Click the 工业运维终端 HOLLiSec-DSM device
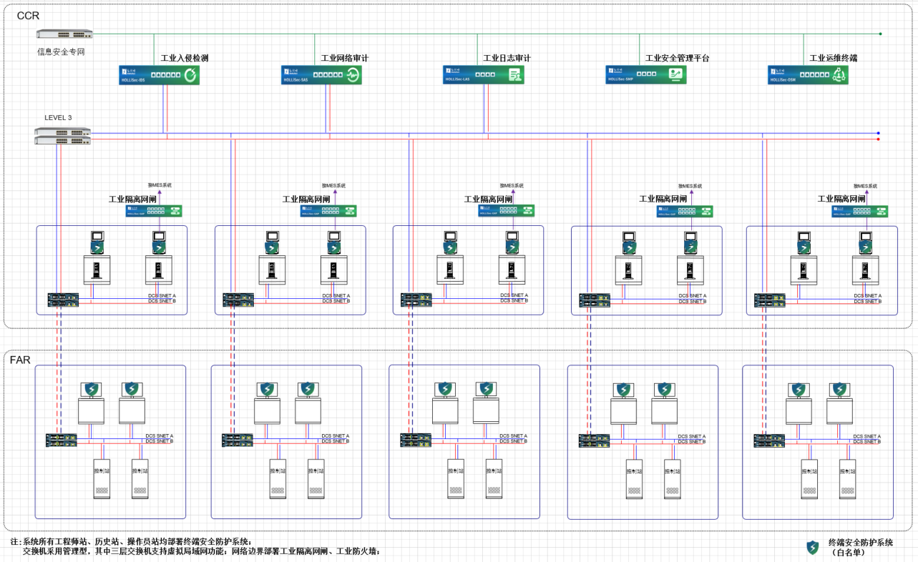This screenshot has height=562, width=918. coord(808,75)
